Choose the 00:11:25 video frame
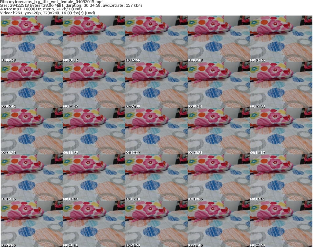Screen dimensions: 313x247 (94, 132)
